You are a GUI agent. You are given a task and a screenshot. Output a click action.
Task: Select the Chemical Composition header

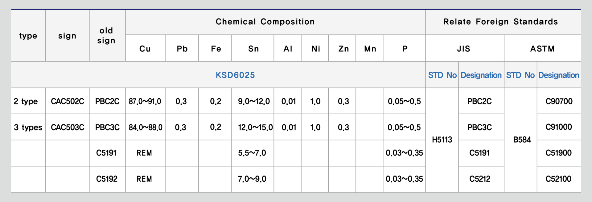[265, 22]
